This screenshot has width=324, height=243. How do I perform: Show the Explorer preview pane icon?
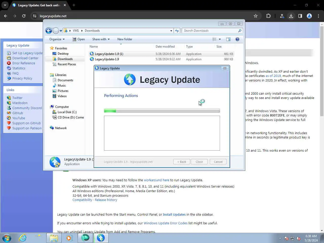228,39
